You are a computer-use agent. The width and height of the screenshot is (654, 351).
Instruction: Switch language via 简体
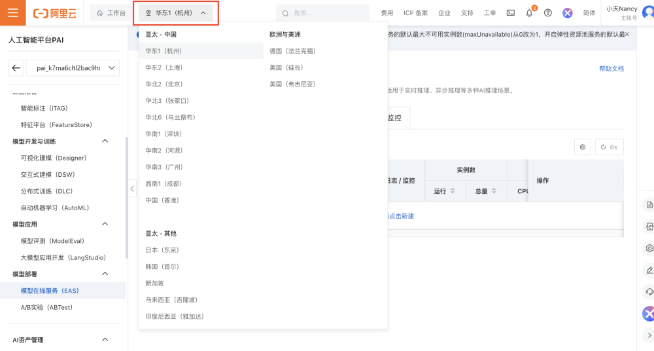(x=589, y=13)
